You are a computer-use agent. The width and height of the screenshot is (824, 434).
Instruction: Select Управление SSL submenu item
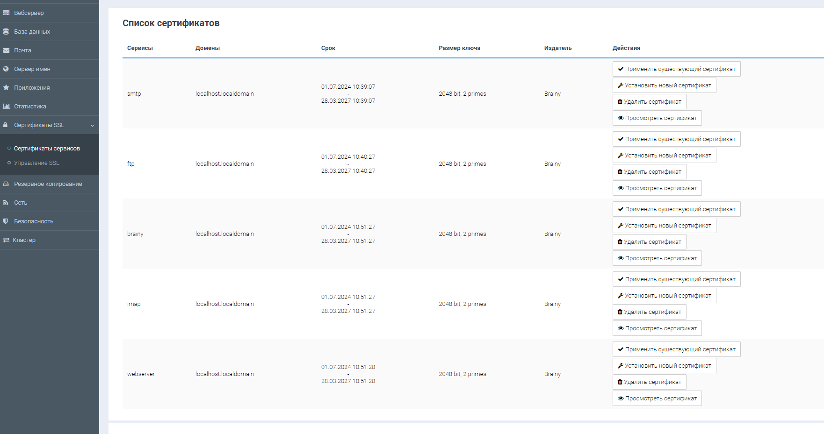36,163
